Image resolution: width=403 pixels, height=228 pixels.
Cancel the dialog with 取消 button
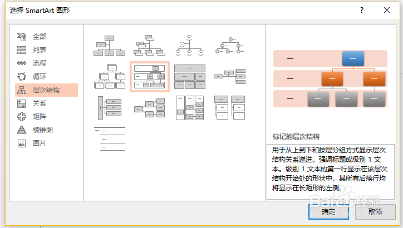click(x=375, y=212)
